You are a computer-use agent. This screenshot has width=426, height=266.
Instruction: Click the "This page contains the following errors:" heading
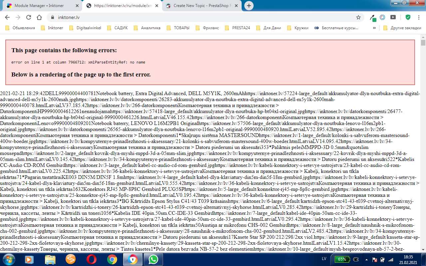64,50
